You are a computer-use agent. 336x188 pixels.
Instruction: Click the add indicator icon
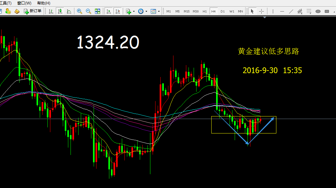point(129,11)
